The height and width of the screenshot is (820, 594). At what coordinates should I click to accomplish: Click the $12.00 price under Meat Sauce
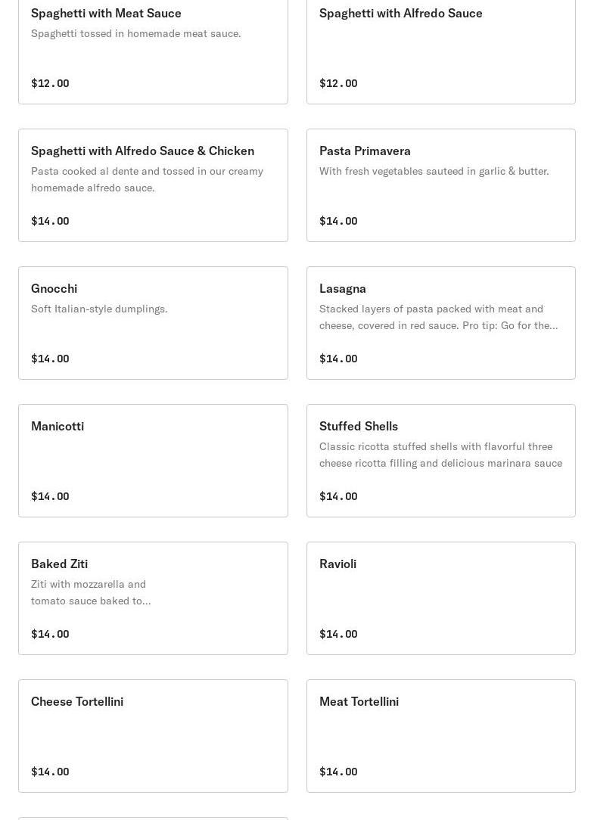[50, 83]
